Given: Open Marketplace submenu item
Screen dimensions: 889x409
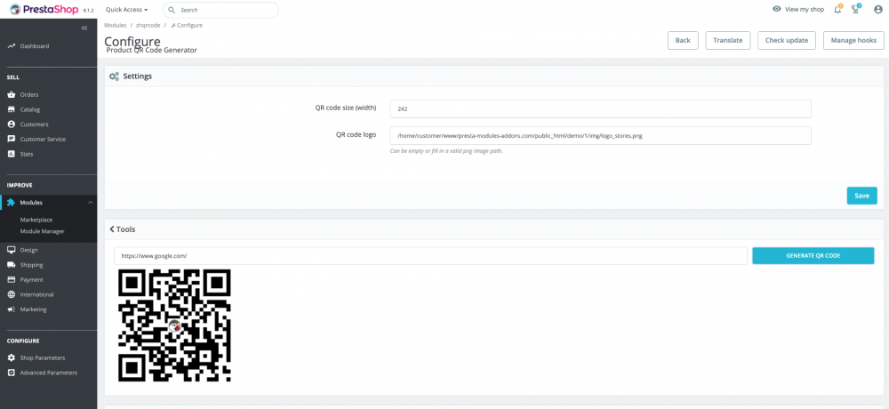Looking at the screenshot, I should [36, 220].
